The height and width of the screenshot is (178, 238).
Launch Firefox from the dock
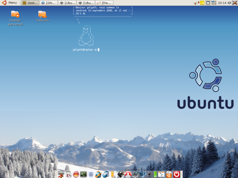click(98, 174)
